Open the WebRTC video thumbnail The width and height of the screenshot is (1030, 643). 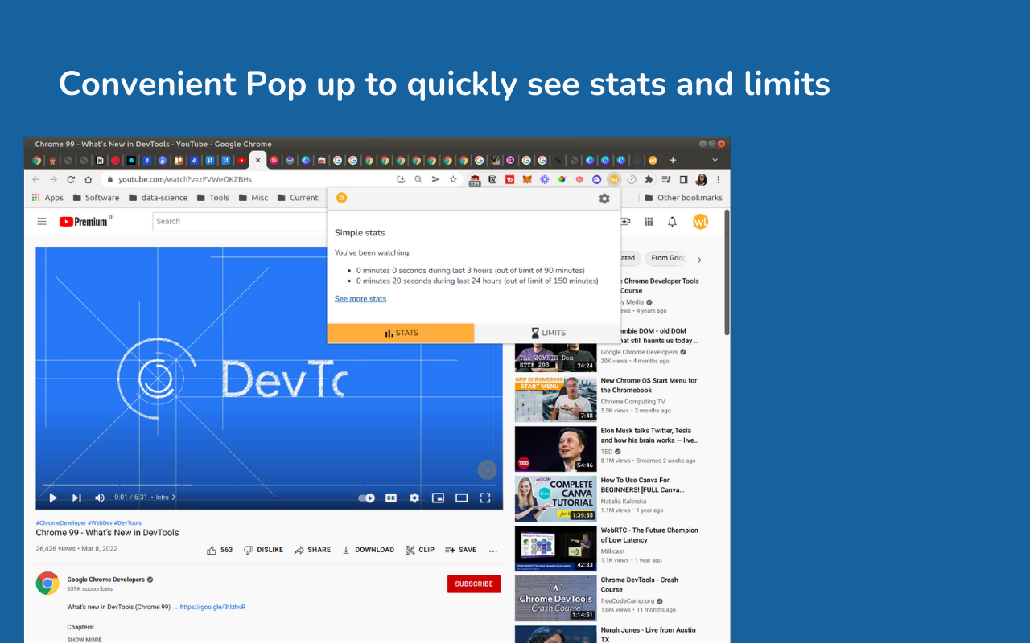(555, 548)
